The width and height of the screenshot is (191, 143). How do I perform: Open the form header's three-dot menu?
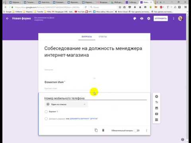click(x=173, y=18)
